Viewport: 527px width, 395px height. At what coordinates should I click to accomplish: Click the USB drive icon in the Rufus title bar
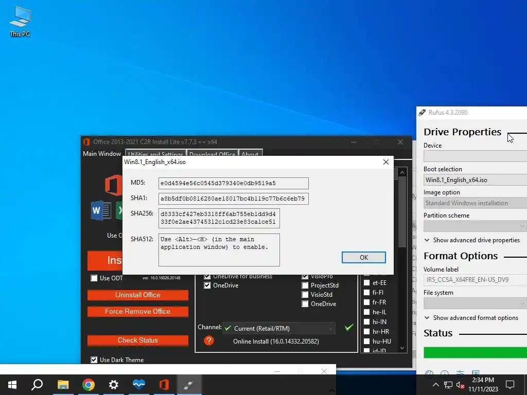422,113
